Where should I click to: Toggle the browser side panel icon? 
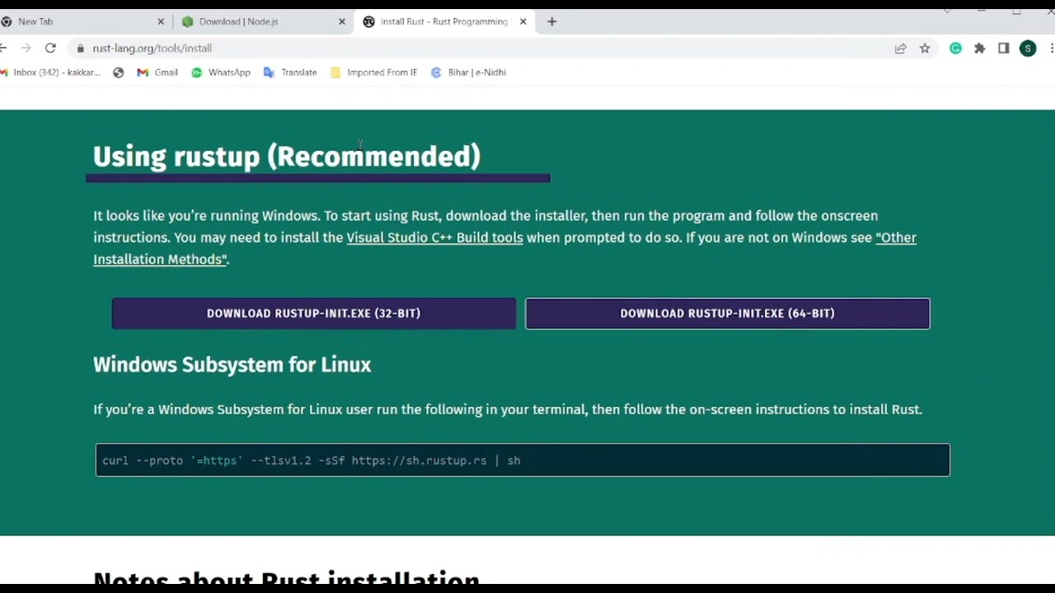click(1003, 49)
